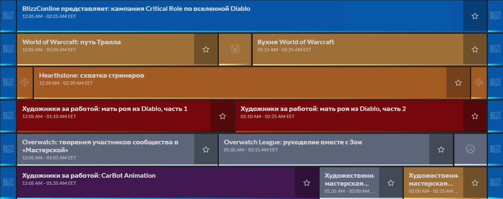Click right Blizz logo in мать роя Diablo row
Image resolution: width=503 pixels, height=199 pixels.
tap(495, 116)
